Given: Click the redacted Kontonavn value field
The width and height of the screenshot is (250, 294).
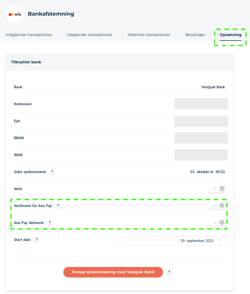Looking at the screenshot, I should point(201,103).
